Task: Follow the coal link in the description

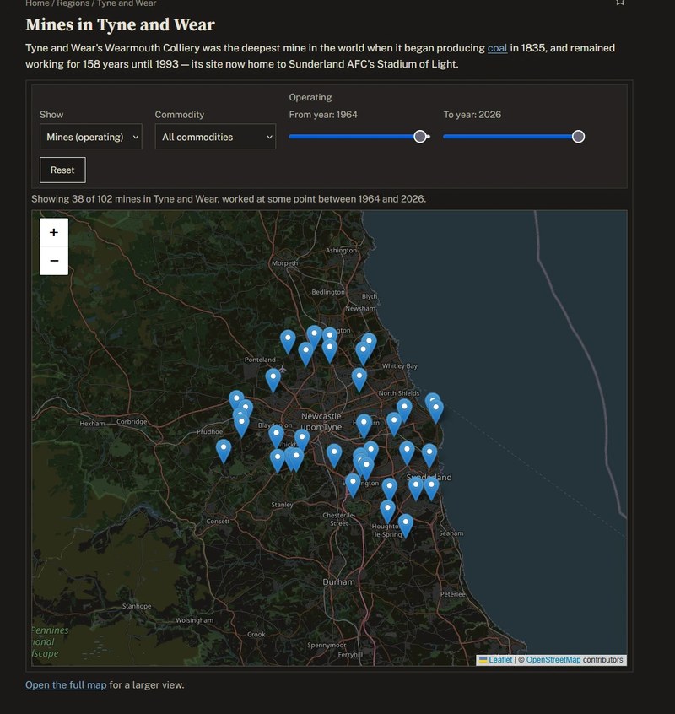Action: pos(497,48)
